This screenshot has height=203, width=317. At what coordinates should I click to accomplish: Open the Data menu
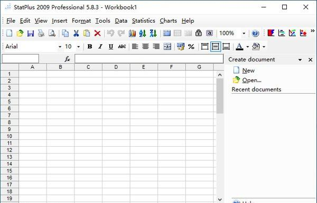tap(121, 21)
